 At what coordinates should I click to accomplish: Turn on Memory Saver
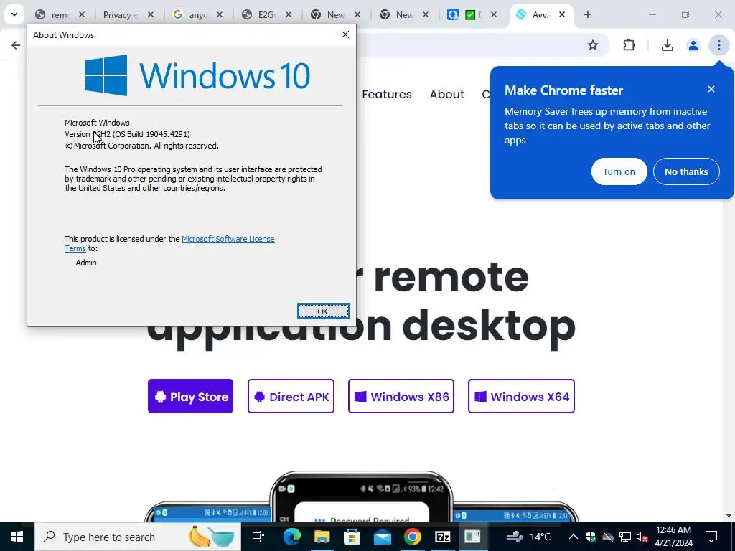tap(619, 171)
